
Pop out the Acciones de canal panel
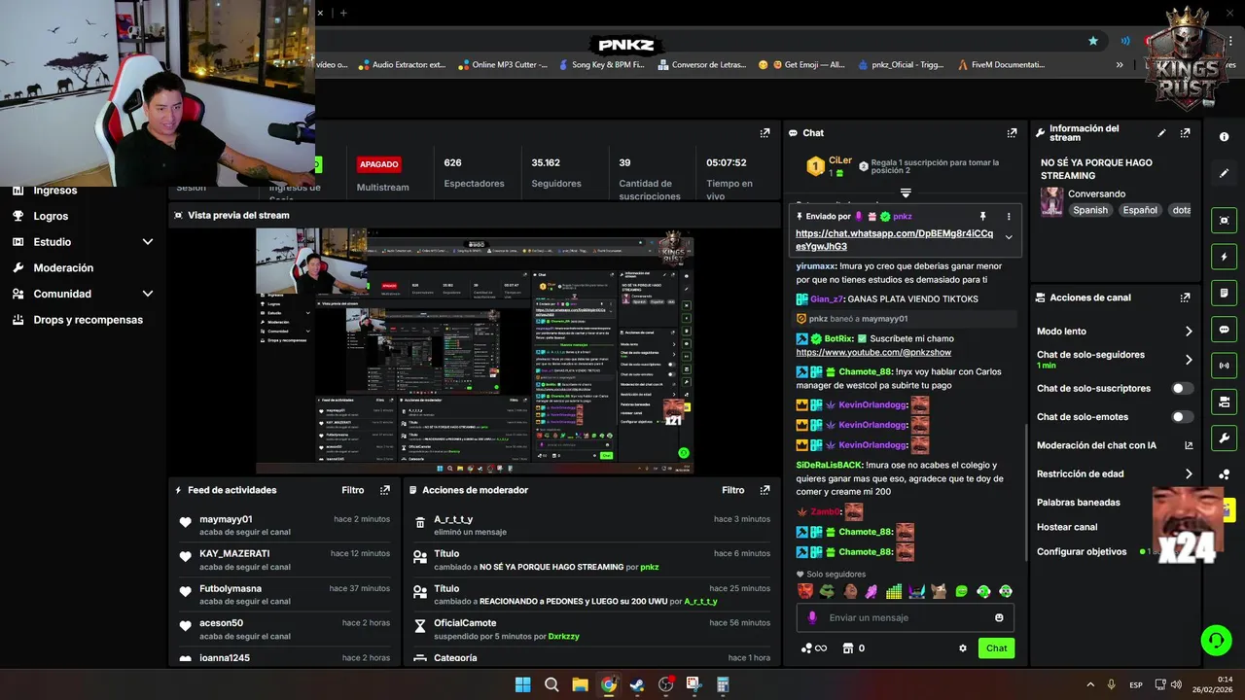tap(1185, 297)
